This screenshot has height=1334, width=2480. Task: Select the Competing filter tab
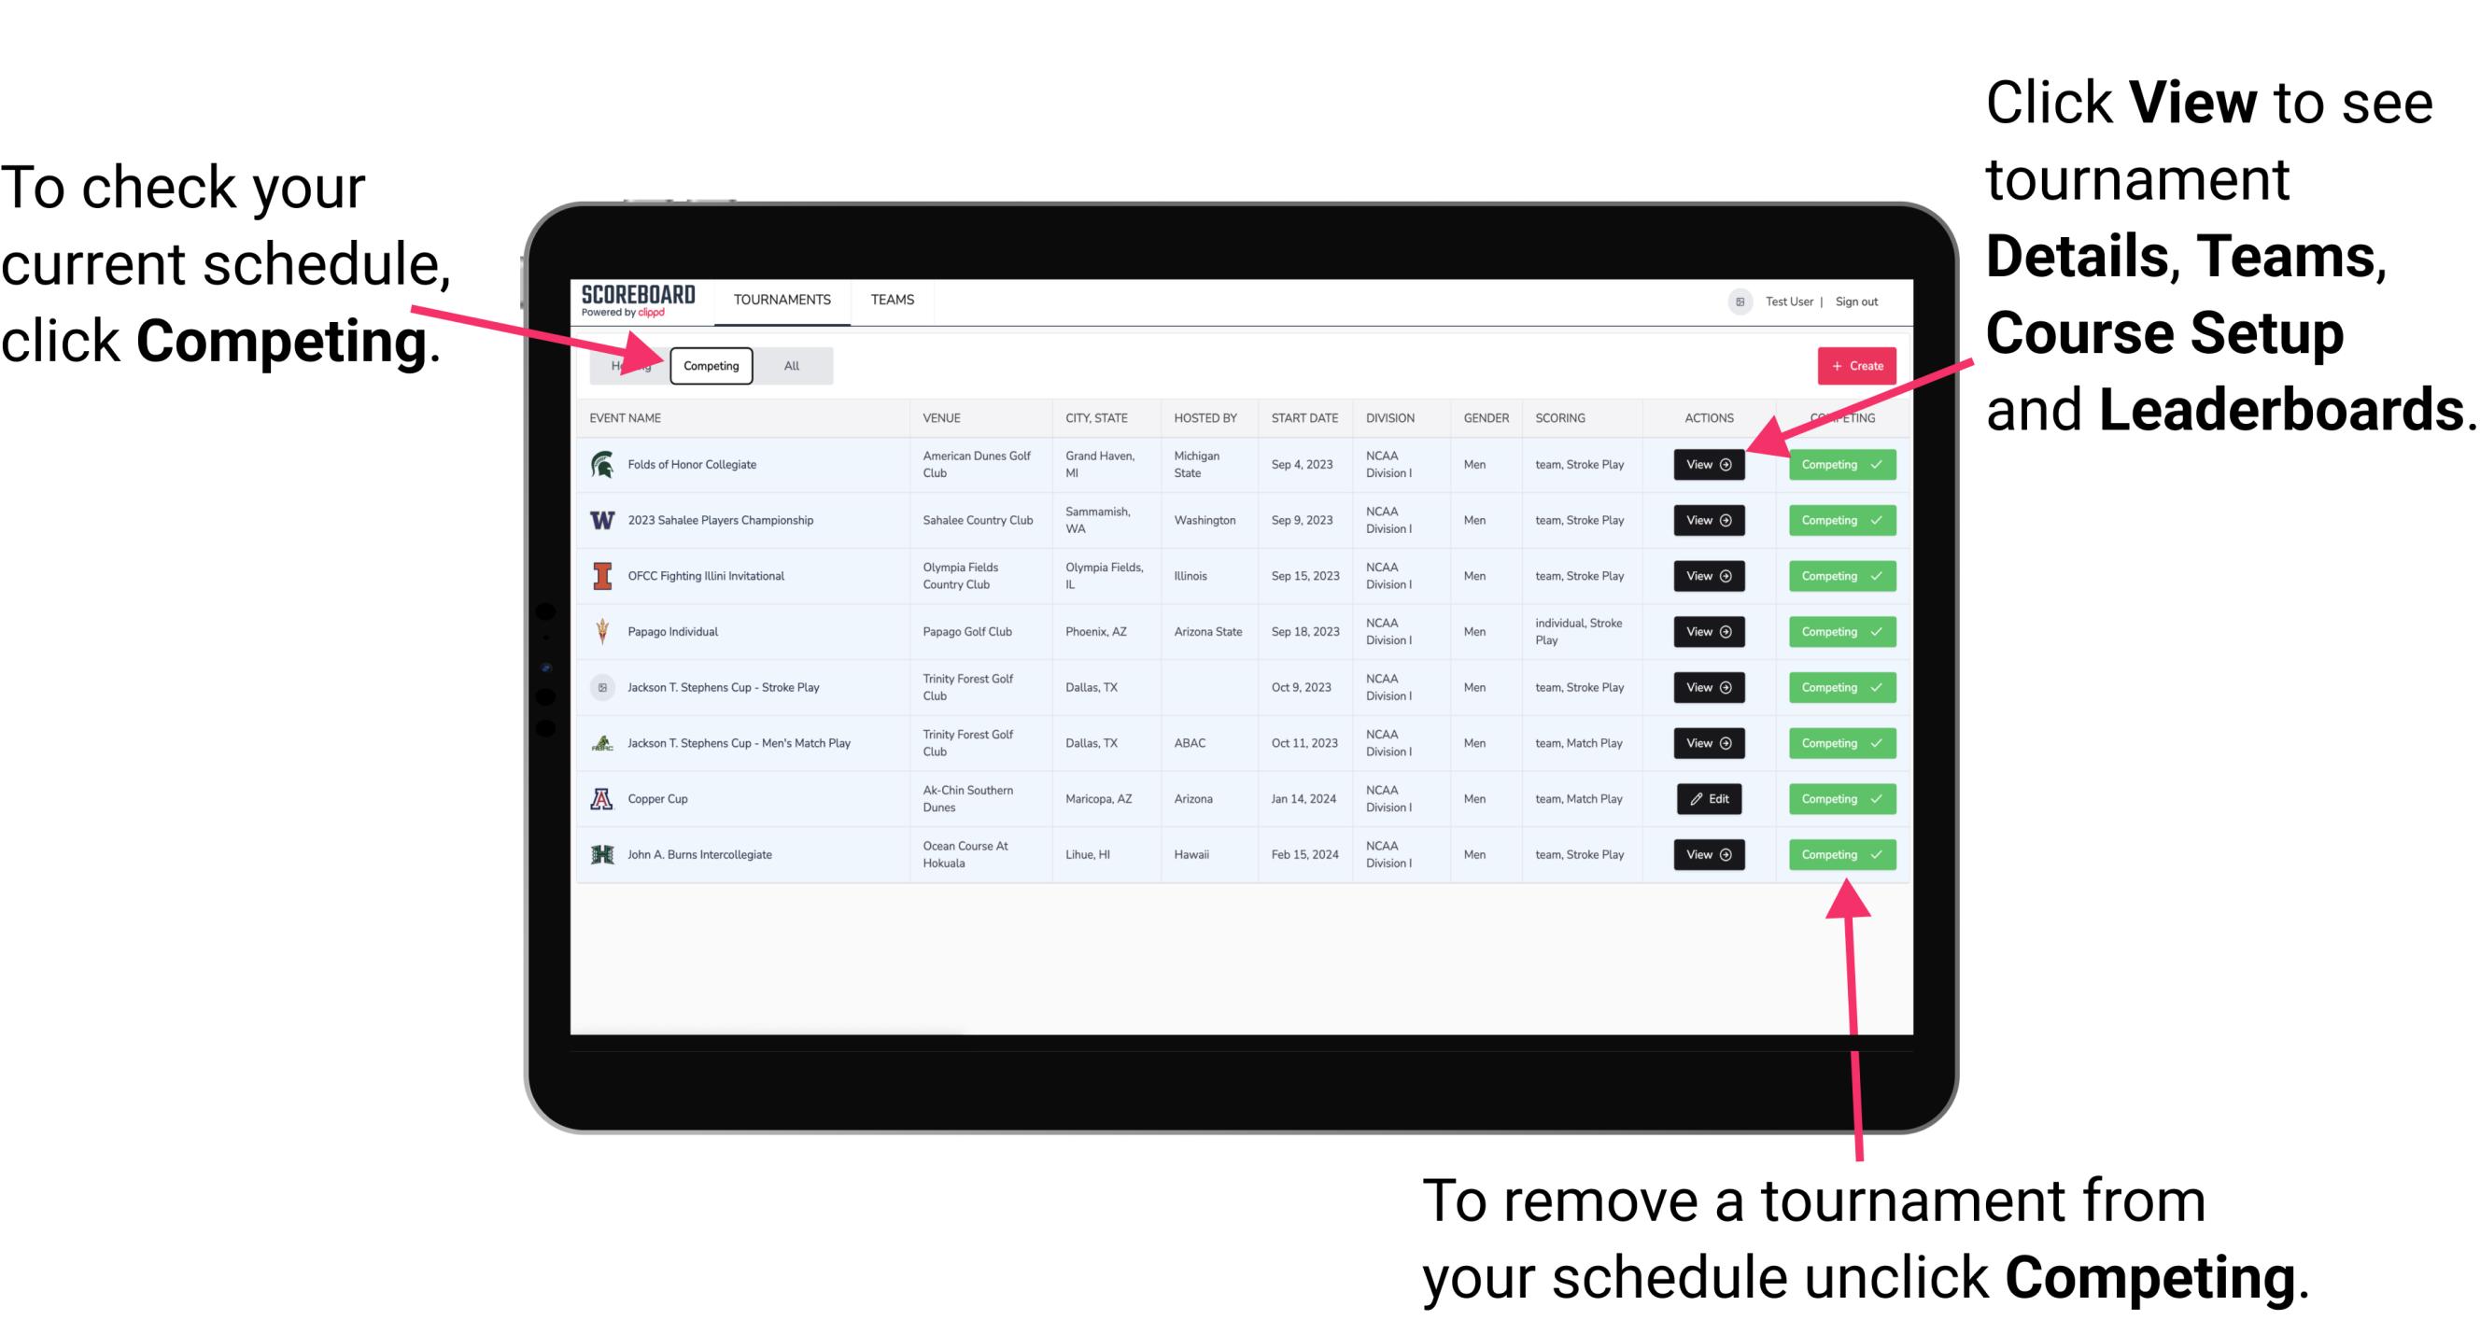click(710, 365)
